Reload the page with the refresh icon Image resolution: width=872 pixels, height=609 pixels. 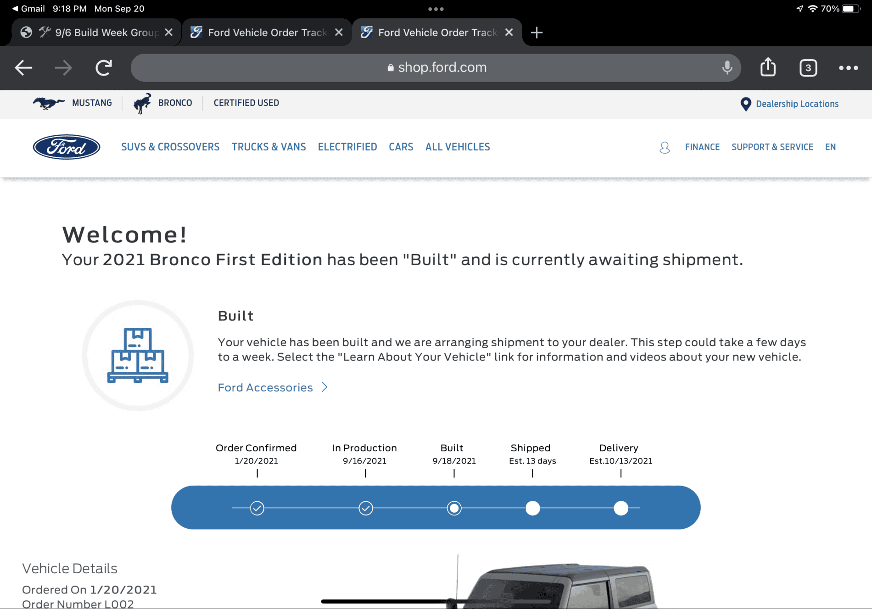click(x=104, y=68)
